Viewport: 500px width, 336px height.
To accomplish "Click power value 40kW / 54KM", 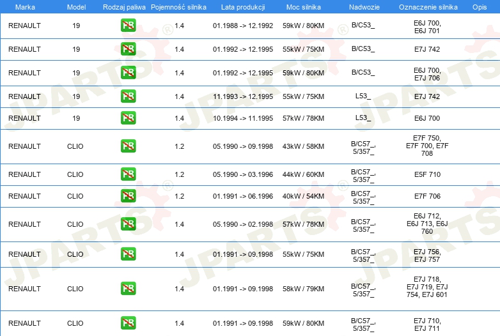I will 303,196.
